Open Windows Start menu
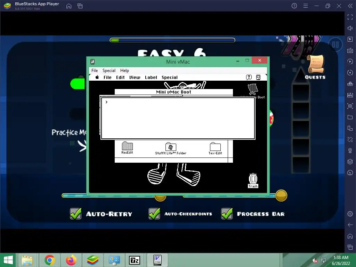 8,260
